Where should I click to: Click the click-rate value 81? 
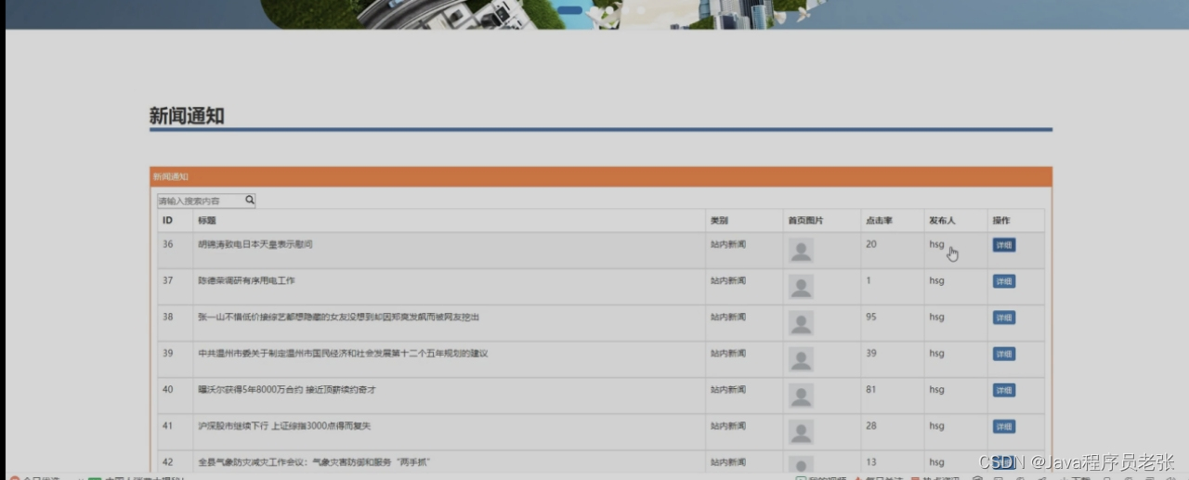click(871, 389)
